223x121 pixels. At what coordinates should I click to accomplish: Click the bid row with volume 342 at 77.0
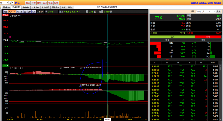point(168,43)
